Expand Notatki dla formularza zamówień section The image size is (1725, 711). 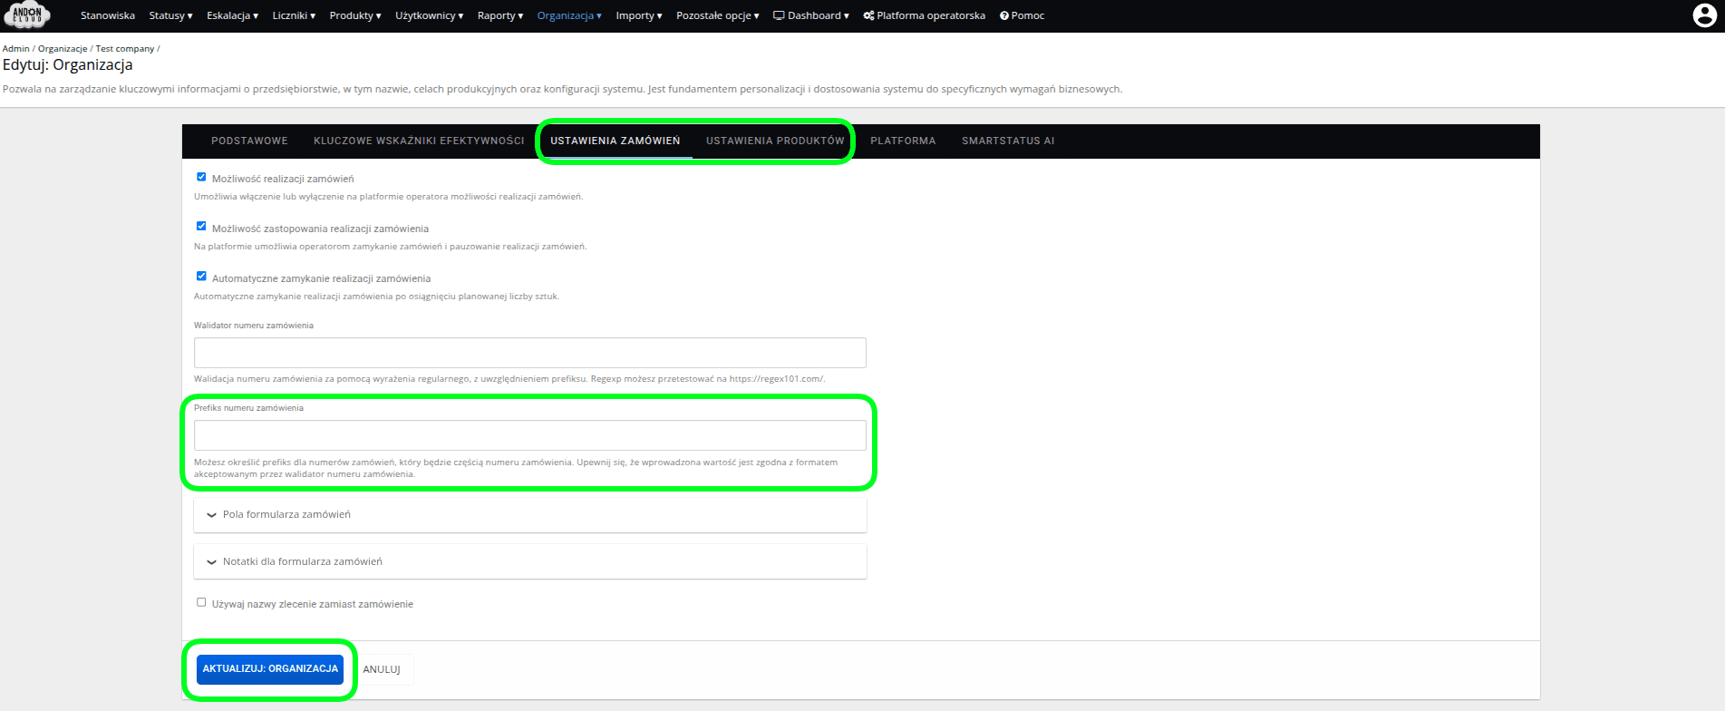[x=302, y=561]
